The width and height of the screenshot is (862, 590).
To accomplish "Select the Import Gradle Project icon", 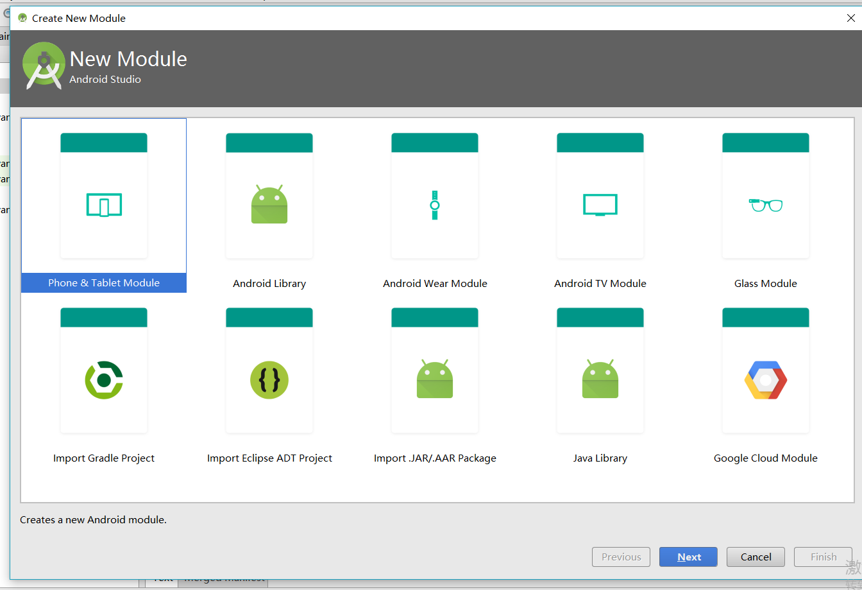I will tap(104, 380).
